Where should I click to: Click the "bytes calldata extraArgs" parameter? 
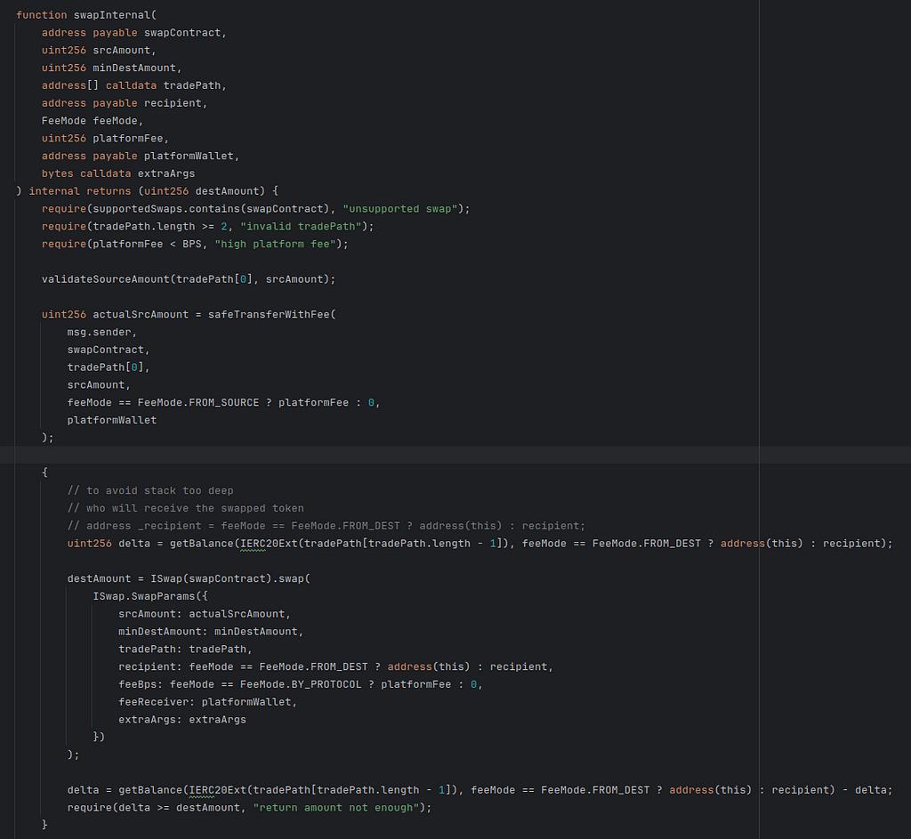click(x=117, y=173)
